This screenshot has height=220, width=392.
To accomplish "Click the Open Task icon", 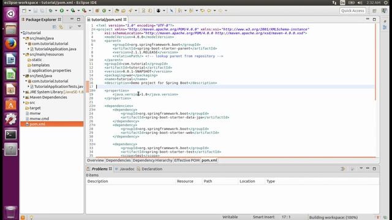I will (x=123, y=11).
